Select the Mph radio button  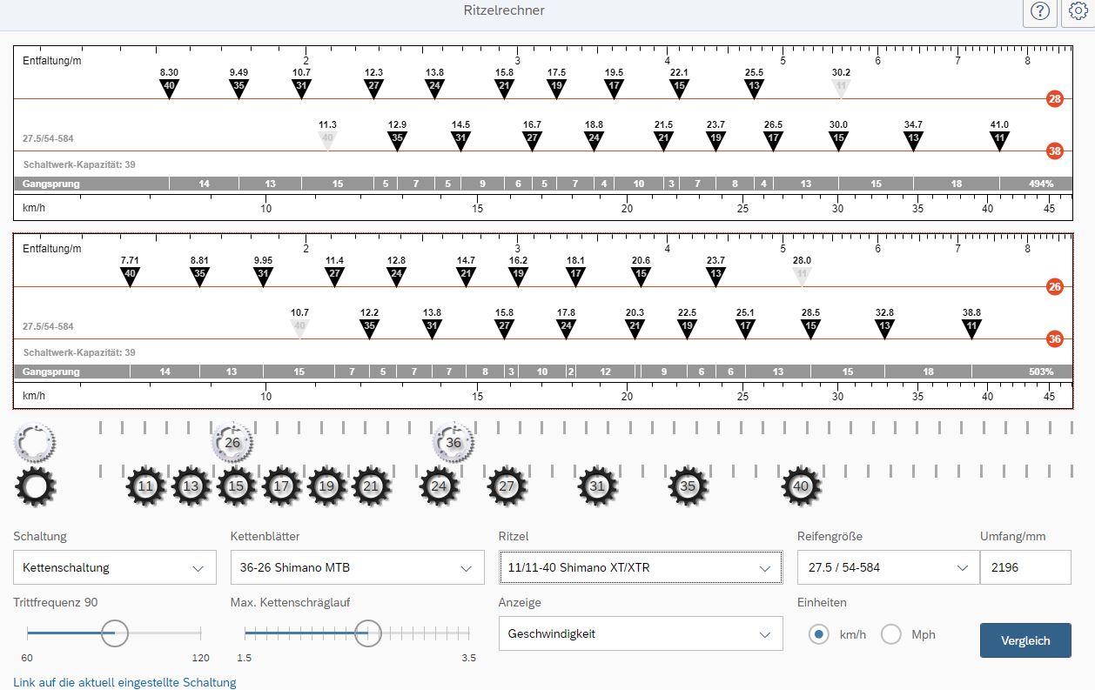pos(891,634)
